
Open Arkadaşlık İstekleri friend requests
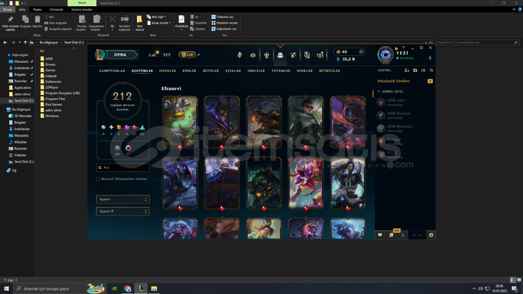pos(394,81)
